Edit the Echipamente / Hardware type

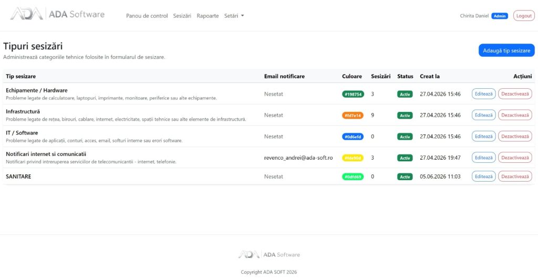tap(483, 94)
